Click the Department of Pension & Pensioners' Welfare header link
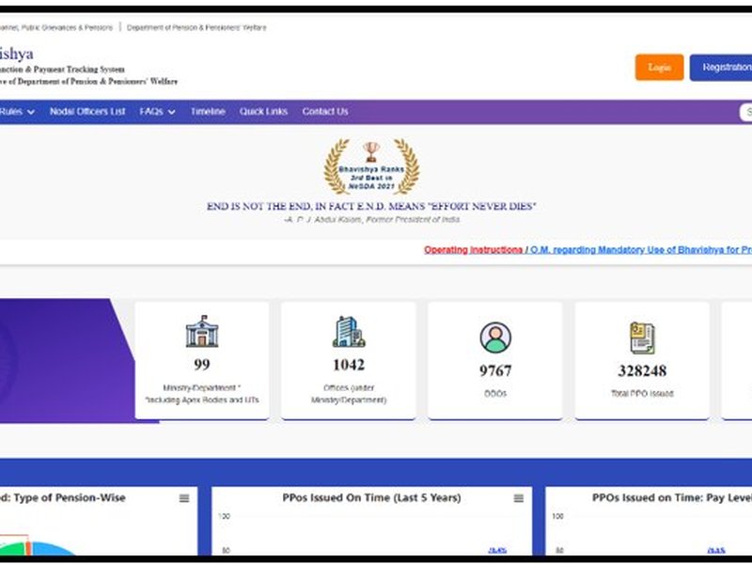752x564 pixels. point(196,28)
